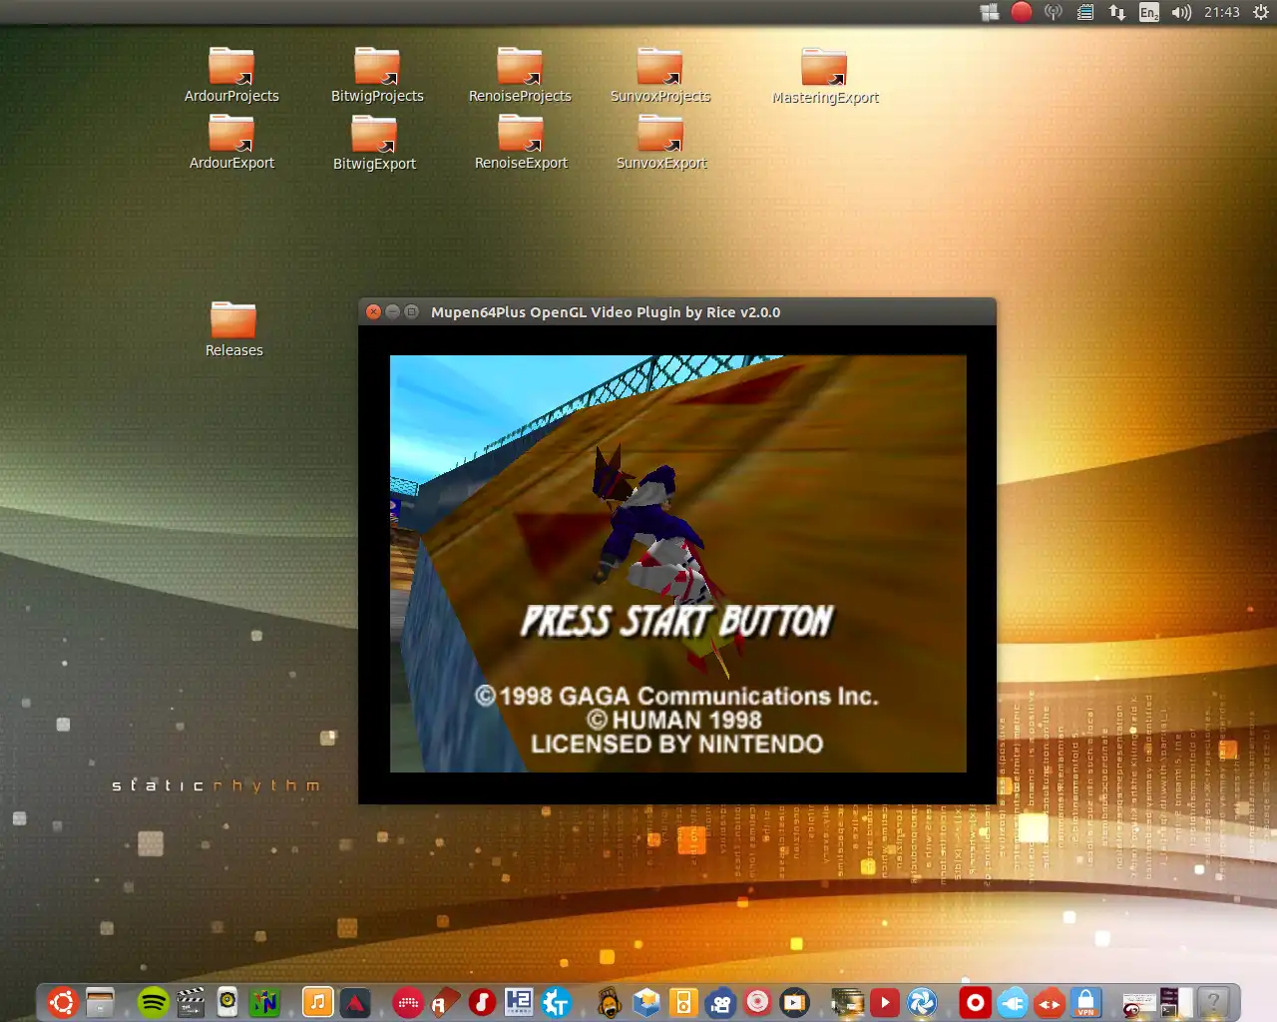Launch the red tag 'A' dock application
Image resolution: width=1277 pixels, height=1022 pixels.
tap(445, 1002)
